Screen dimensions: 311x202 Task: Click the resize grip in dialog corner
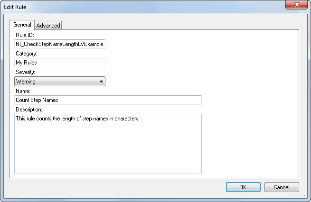(306, 197)
